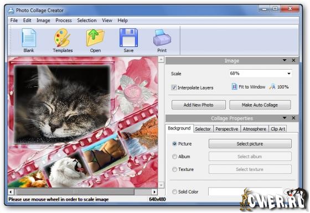Click the Select album button

pos(250,157)
